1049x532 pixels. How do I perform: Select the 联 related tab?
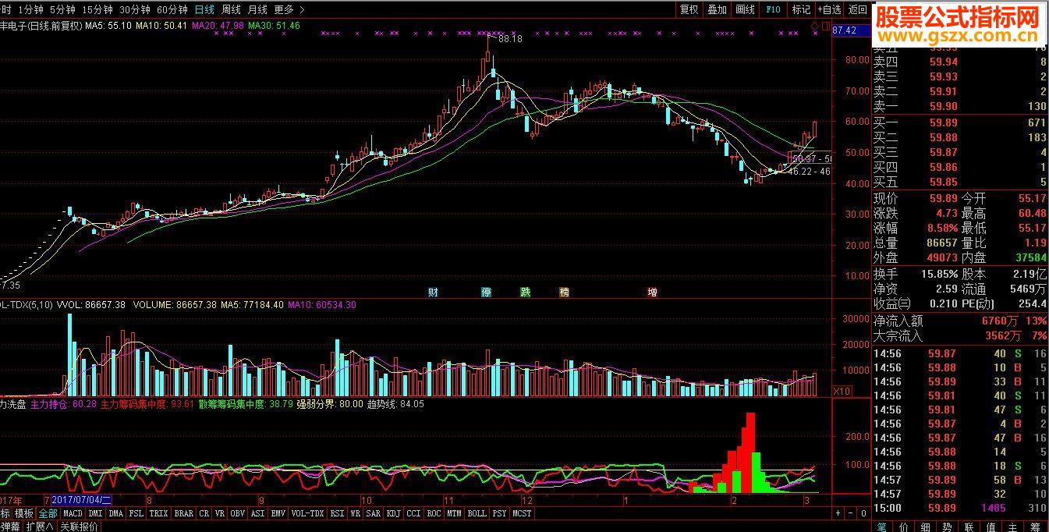(969, 527)
